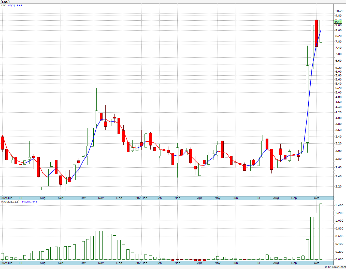Click the 0.000 MACD axis label

339,260
